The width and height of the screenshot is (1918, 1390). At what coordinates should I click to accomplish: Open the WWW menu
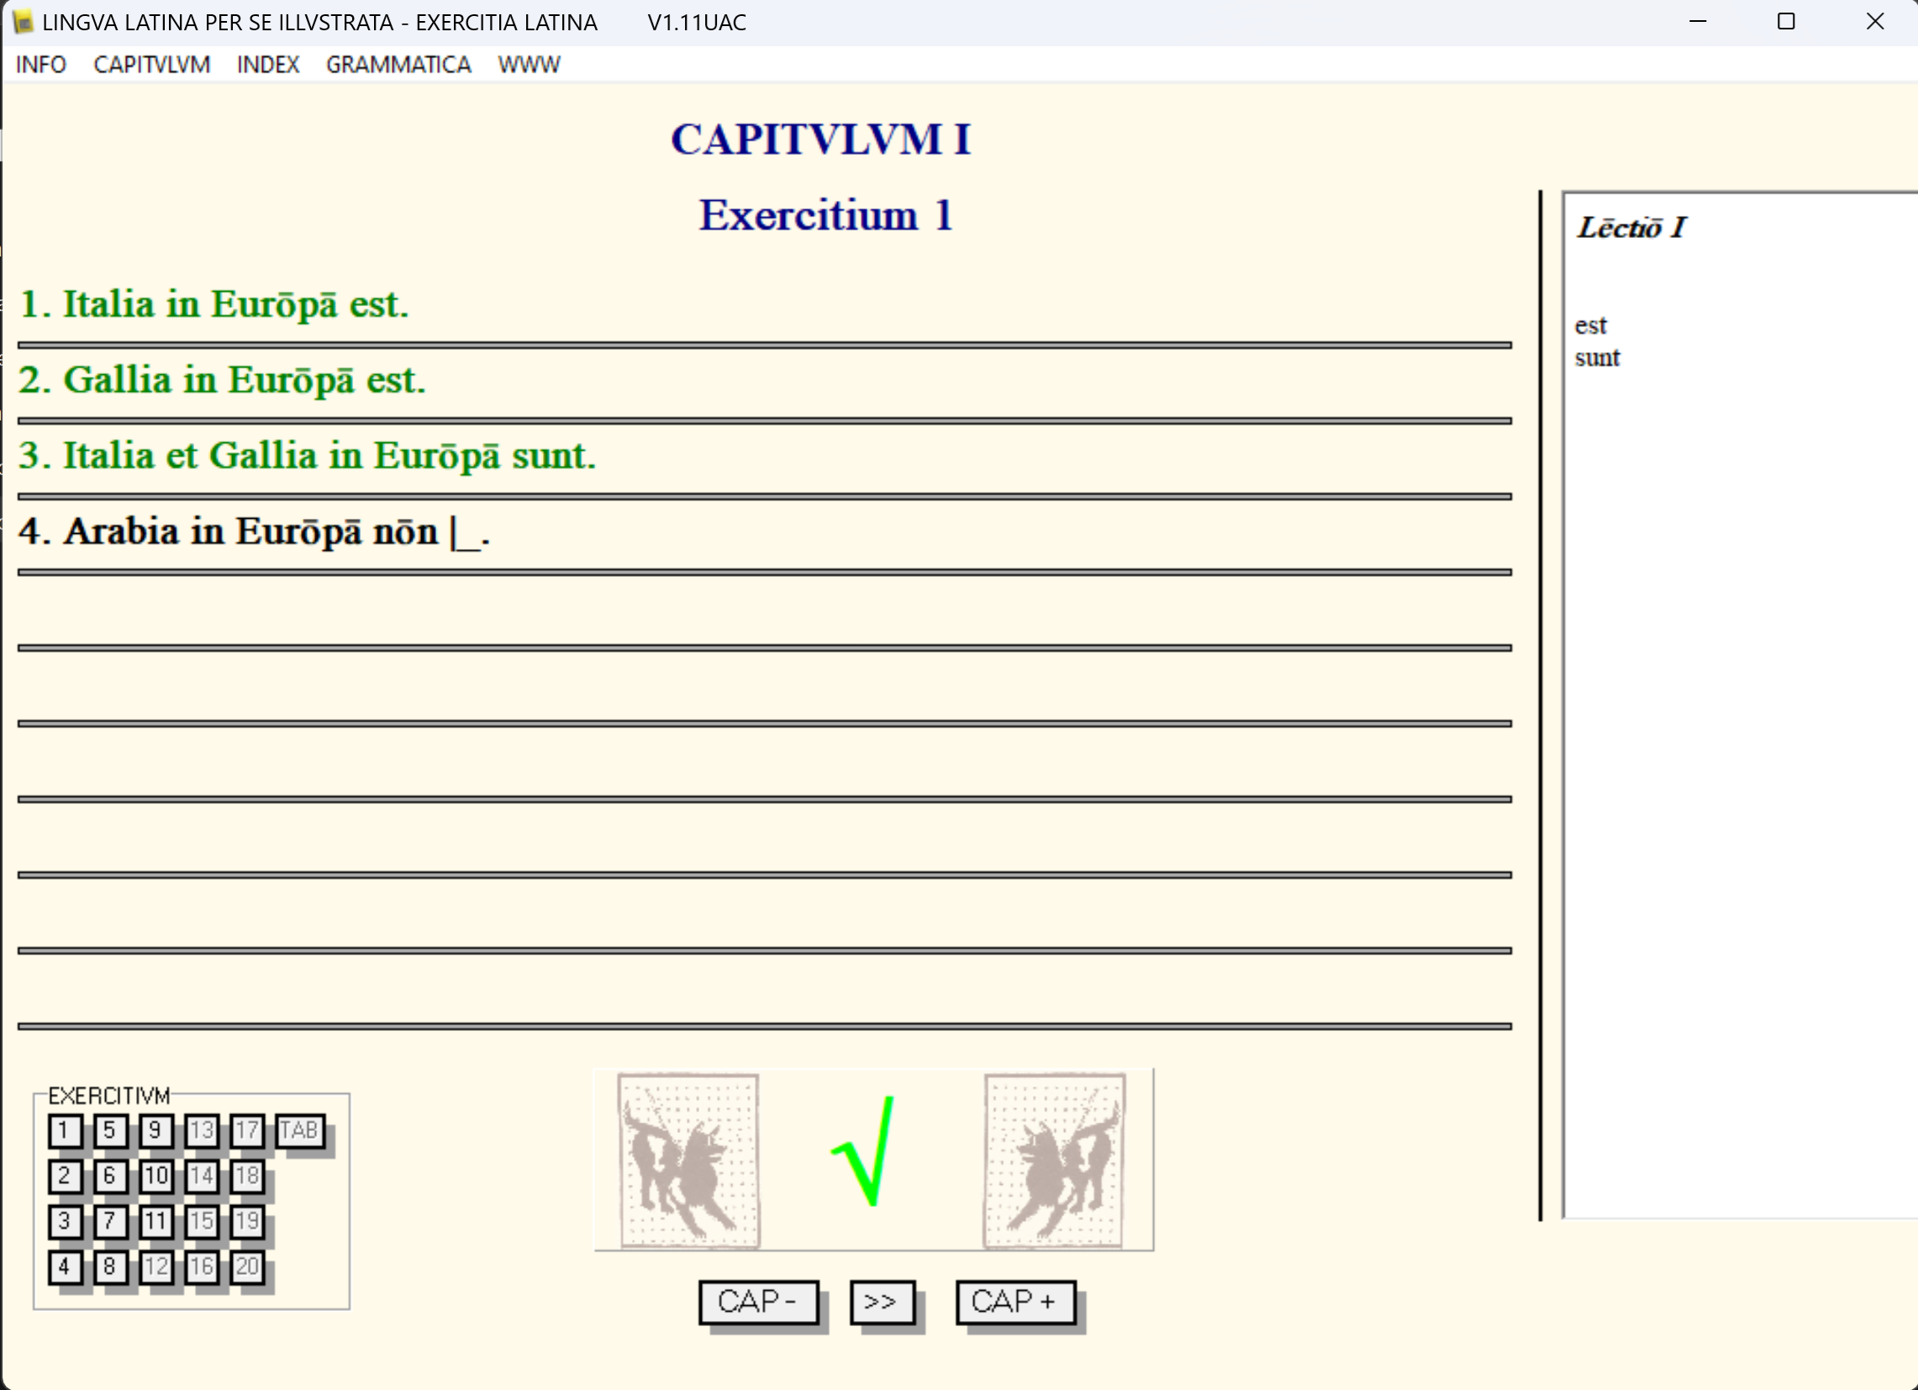coord(529,65)
